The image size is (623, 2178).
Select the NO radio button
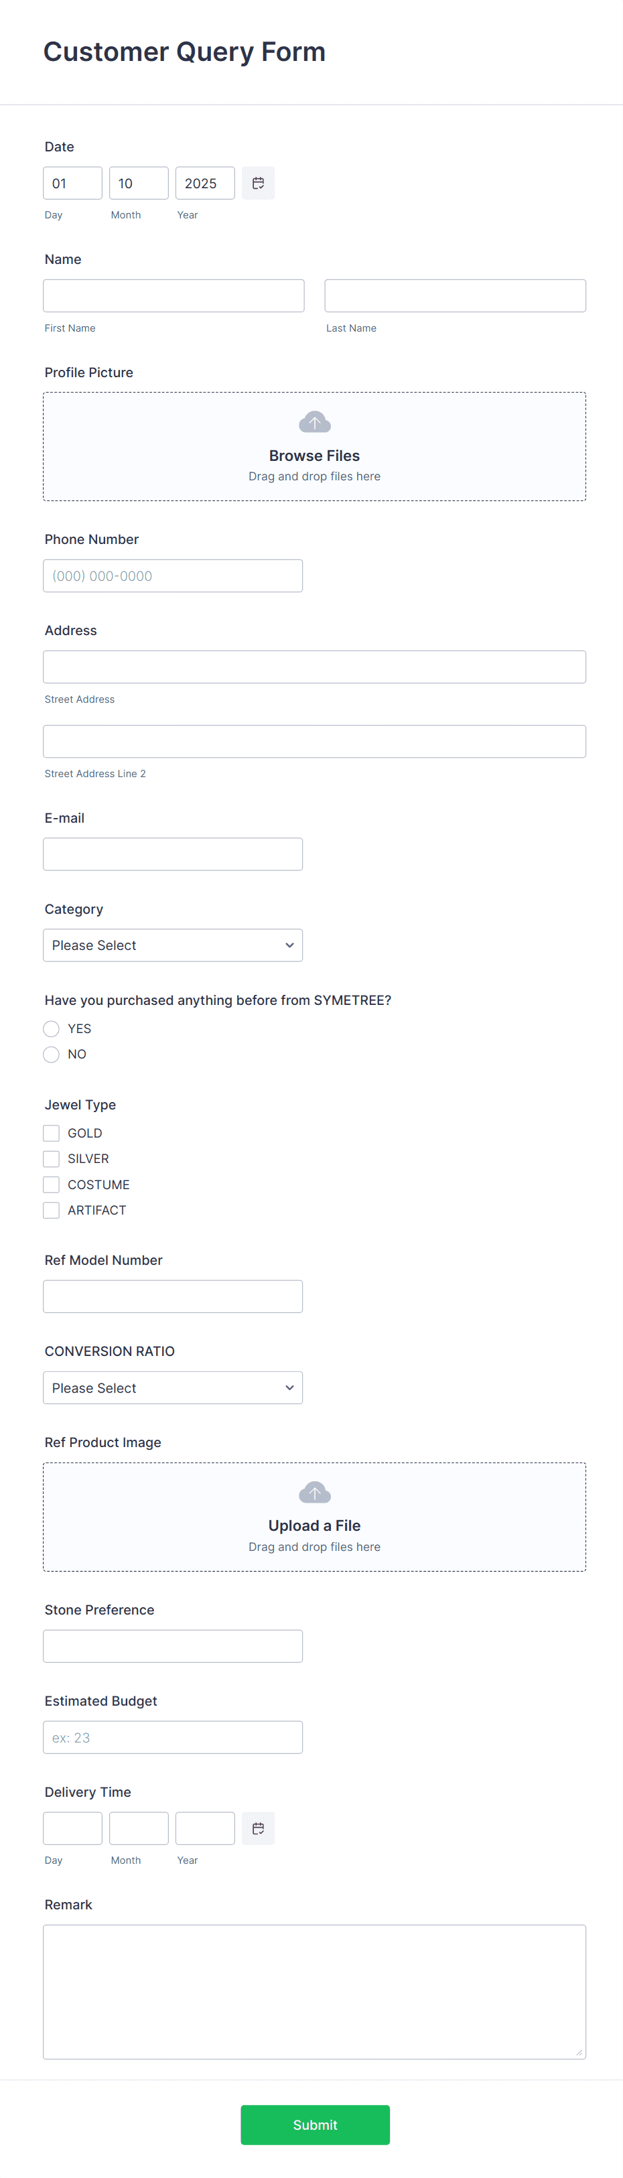pyautogui.click(x=51, y=1054)
